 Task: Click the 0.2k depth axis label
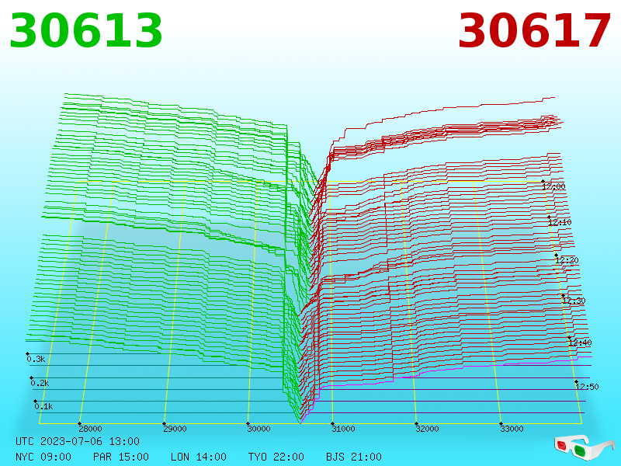(40, 383)
